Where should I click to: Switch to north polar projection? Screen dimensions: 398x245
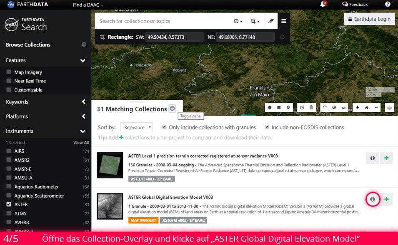(x=325, y=107)
